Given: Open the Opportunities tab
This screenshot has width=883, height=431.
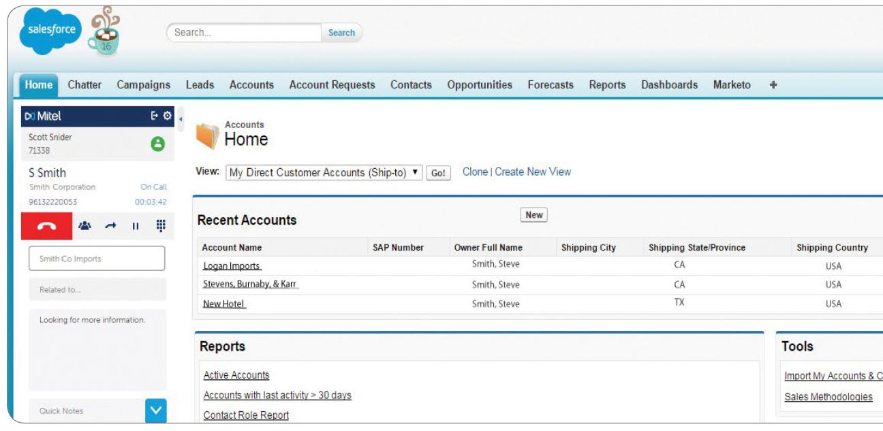Looking at the screenshot, I should [x=480, y=85].
